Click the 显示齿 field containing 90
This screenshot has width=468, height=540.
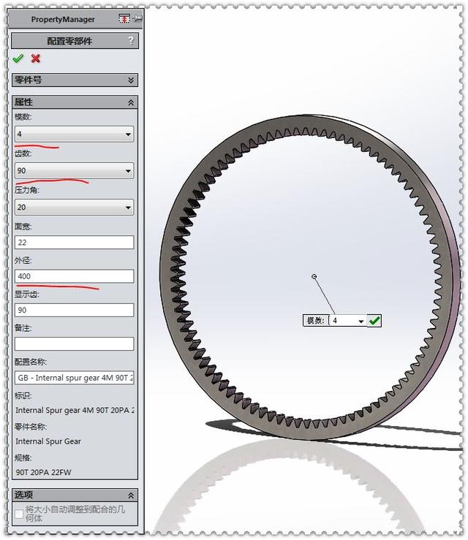74,310
